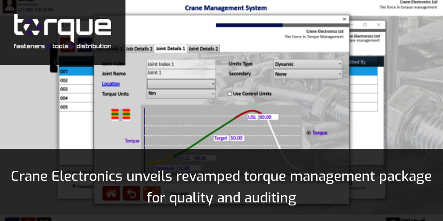Image resolution: width=443 pixels, height=221 pixels.
Task: Select the Torque radio button
Action: click(x=308, y=133)
